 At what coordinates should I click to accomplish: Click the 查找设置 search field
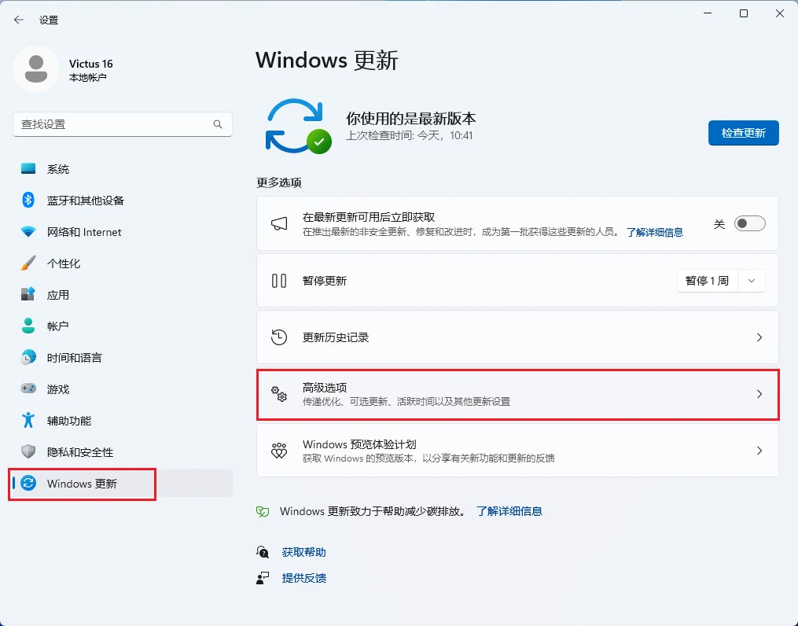[x=122, y=124]
